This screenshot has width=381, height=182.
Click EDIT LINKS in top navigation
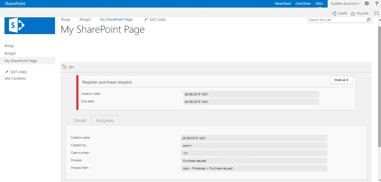[x=158, y=20]
